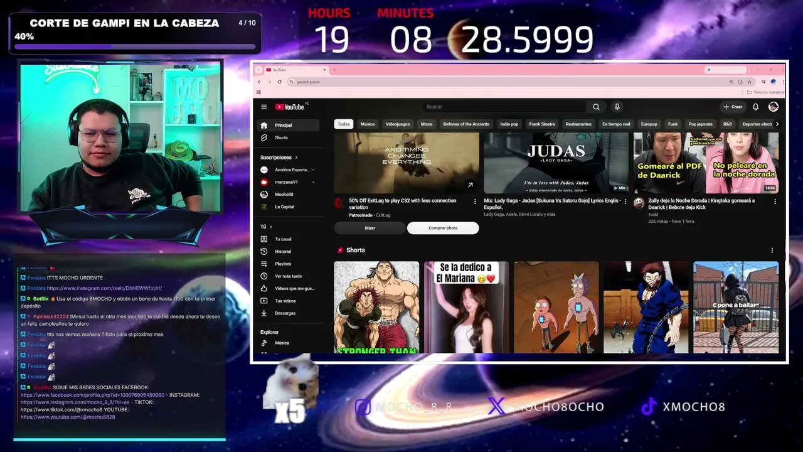This screenshot has width=803, height=452.
Task: Select the Frank Sinatra filter chip
Action: click(x=542, y=124)
